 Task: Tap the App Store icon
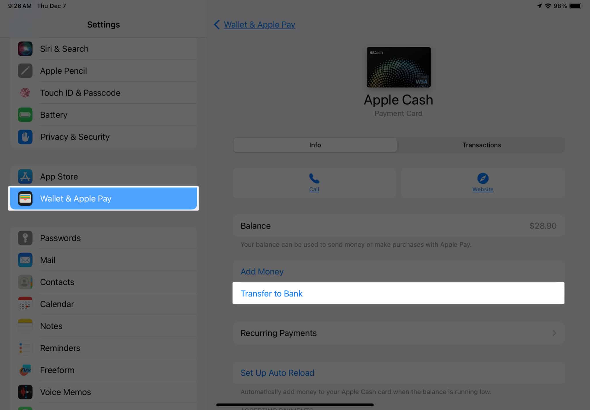pyautogui.click(x=25, y=176)
